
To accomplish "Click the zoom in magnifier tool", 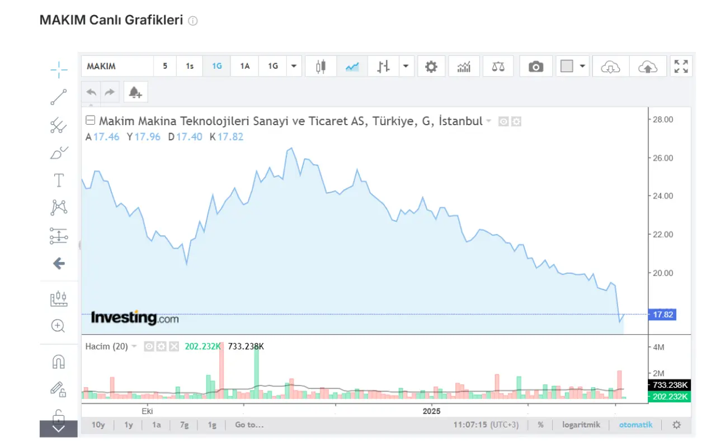I will click(59, 326).
